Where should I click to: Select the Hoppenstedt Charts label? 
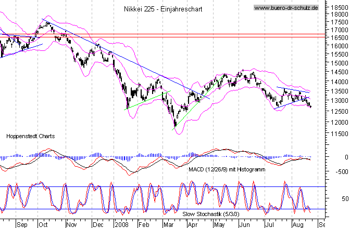[x=30, y=136]
